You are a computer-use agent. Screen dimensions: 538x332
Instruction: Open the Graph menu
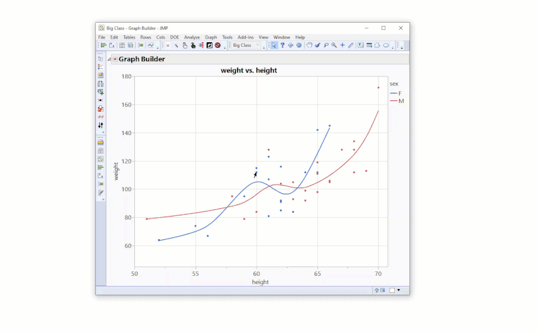(211, 37)
